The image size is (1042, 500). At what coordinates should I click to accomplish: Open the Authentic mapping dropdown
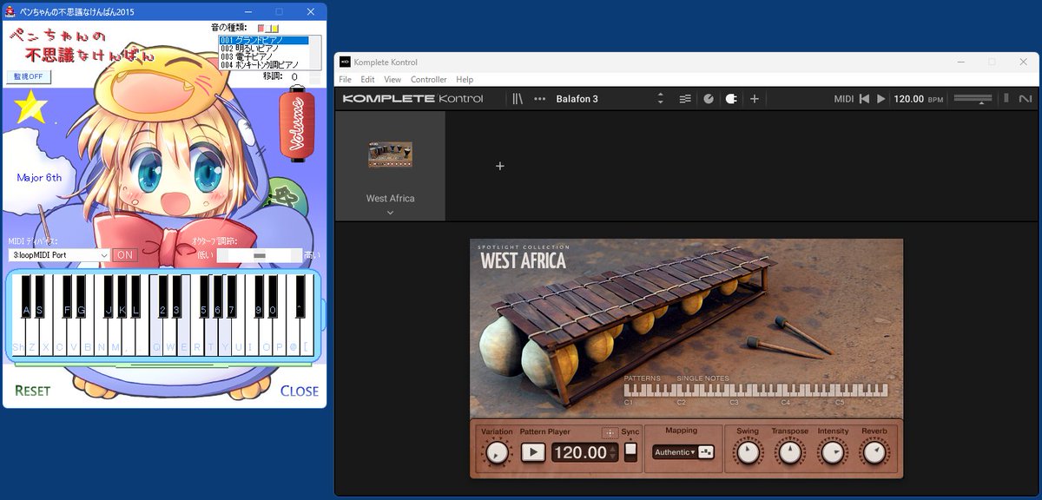[676, 452]
